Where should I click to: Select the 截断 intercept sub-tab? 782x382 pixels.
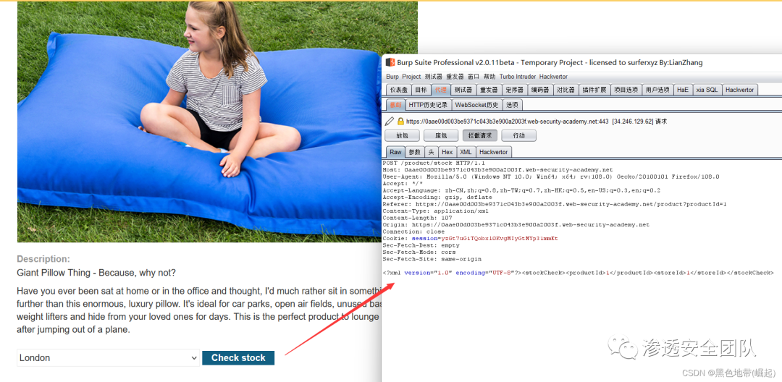pos(395,105)
